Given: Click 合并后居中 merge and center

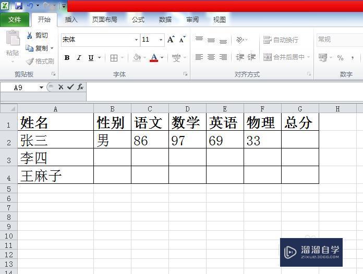Looking at the screenshot, I should pos(284,57).
